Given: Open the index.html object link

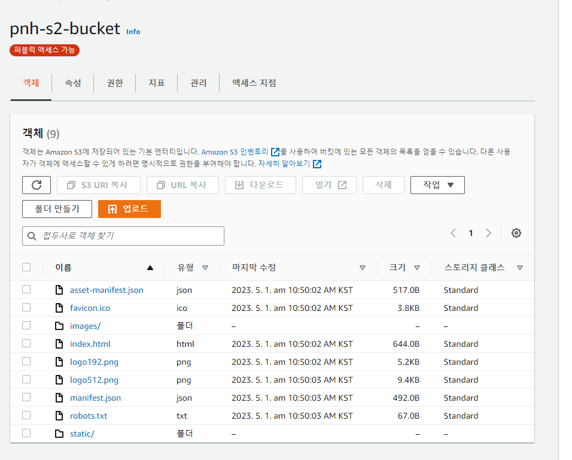Looking at the screenshot, I should point(90,344).
